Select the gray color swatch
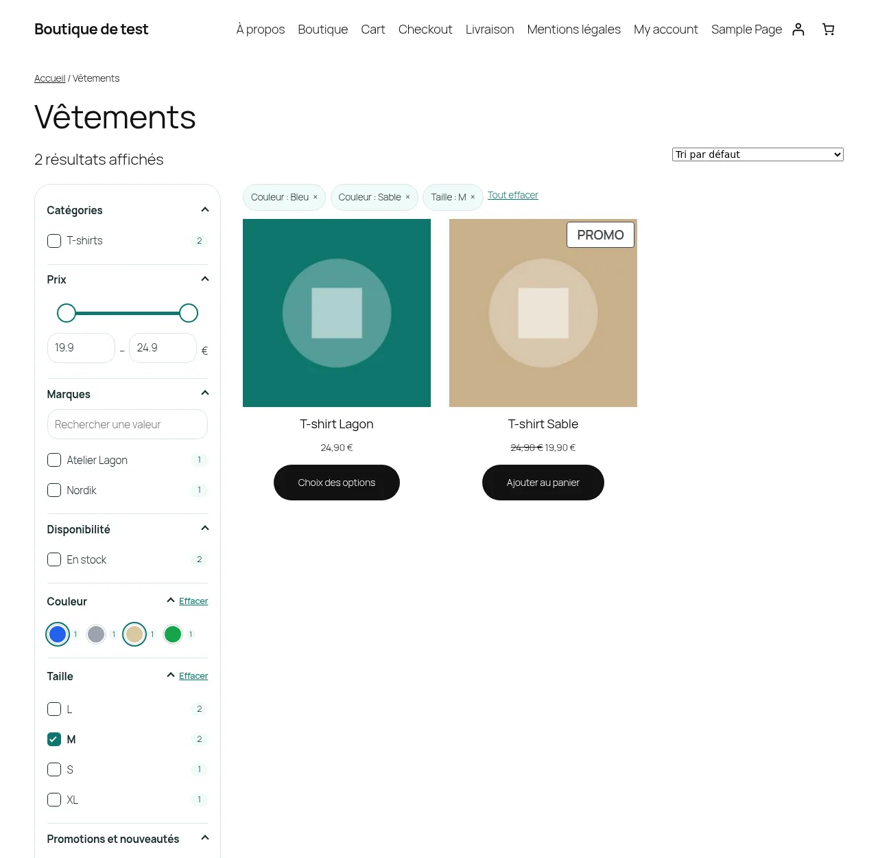 96,634
